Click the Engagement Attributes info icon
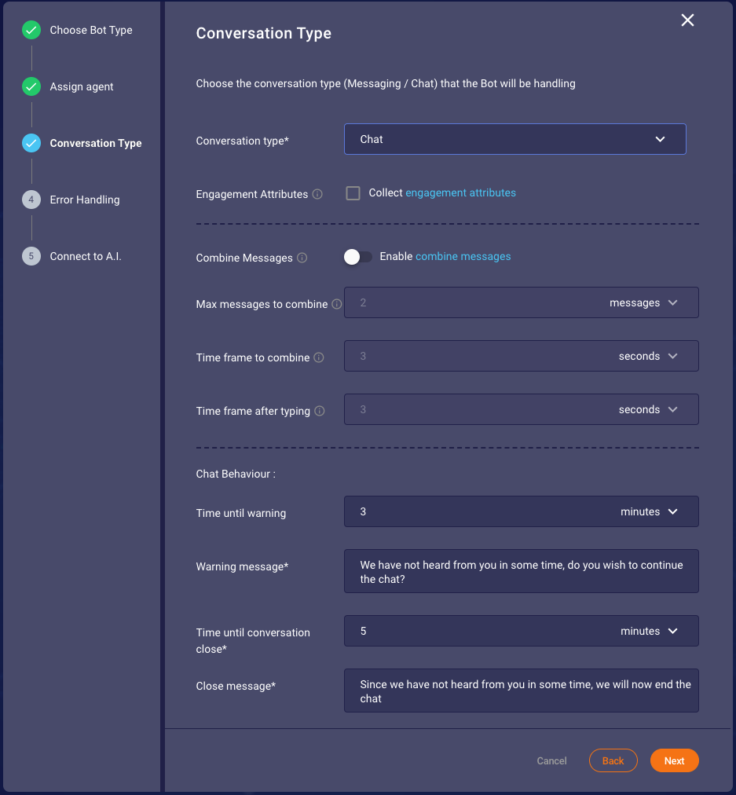This screenshot has width=736, height=795. click(317, 194)
